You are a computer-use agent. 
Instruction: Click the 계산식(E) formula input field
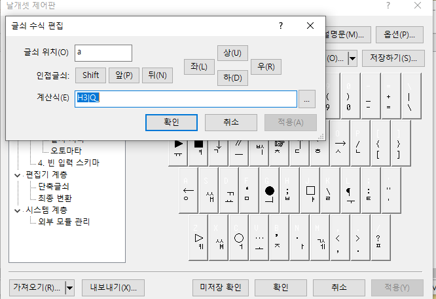(186, 98)
